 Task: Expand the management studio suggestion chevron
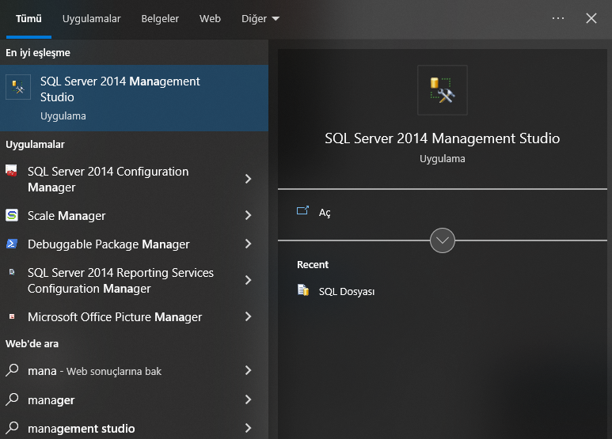tap(249, 428)
